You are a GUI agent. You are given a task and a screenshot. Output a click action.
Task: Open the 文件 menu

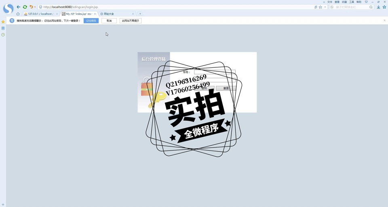(330, 2)
